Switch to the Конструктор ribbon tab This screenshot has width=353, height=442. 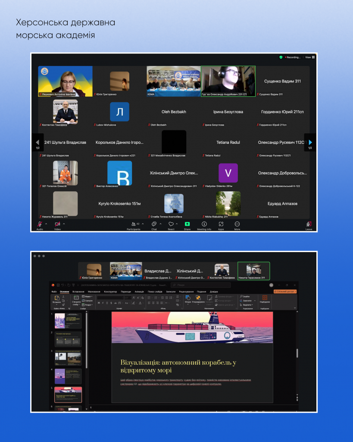pyautogui.click(x=110, y=292)
